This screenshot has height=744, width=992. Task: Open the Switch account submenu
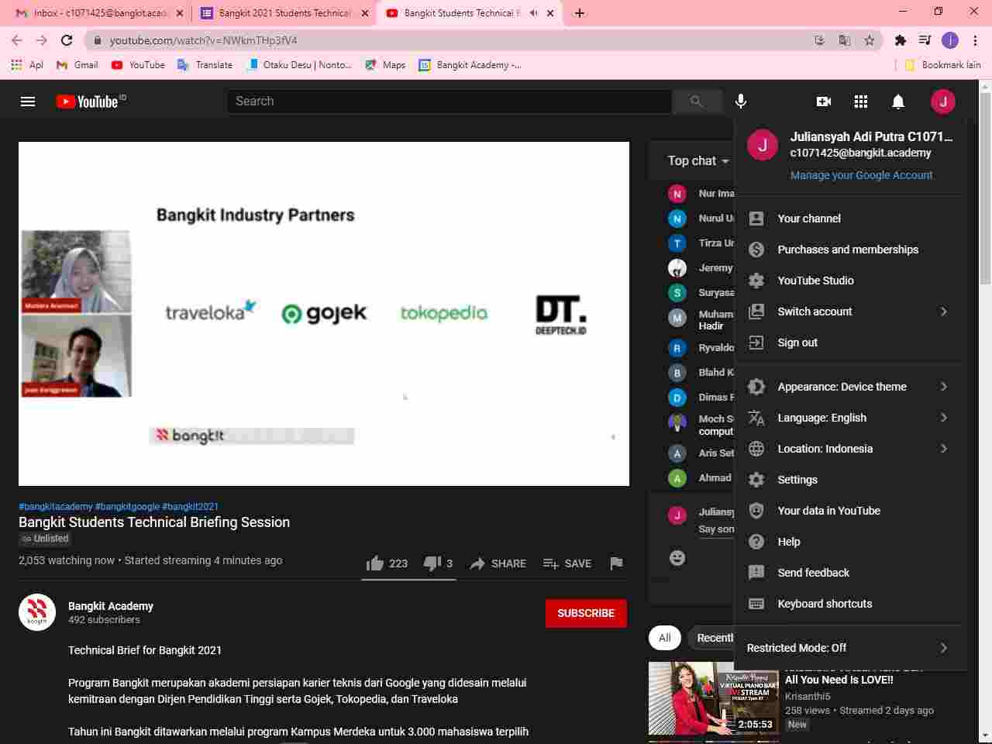tap(846, 312)
